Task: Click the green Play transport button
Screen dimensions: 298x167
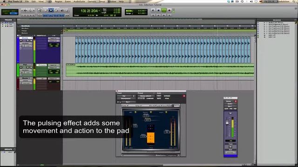Action: pos(164,10)
